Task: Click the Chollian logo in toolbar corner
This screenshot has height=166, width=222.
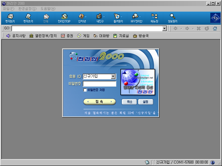Action: 215,18
